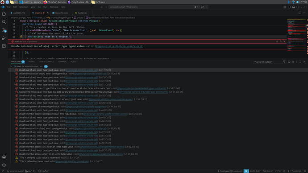Open the Pictures folder window from taskbar
The width and height of the screenshot is (308, 173).
point(98,2)
